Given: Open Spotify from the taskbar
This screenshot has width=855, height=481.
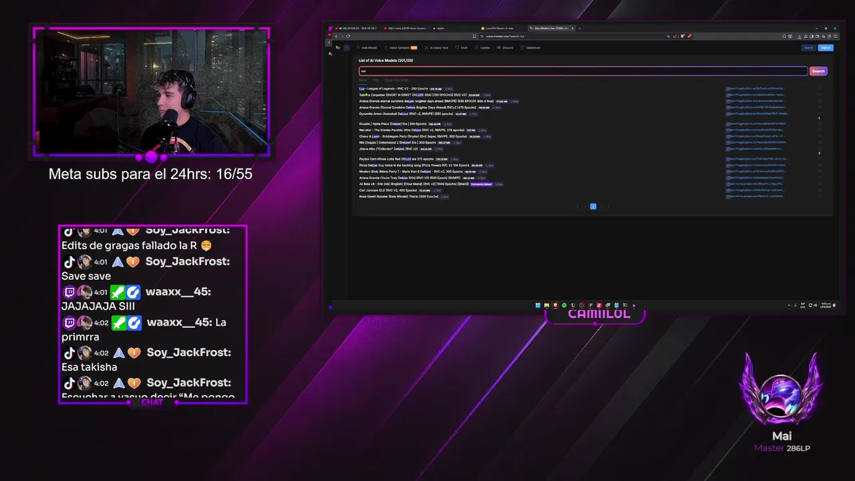Looking at the screenshot, I should coord(564,305).
